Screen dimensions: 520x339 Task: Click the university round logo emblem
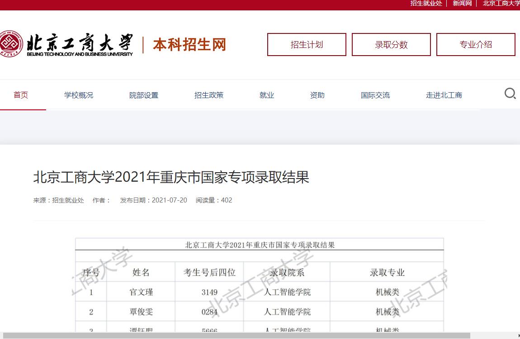pos(10,44)
